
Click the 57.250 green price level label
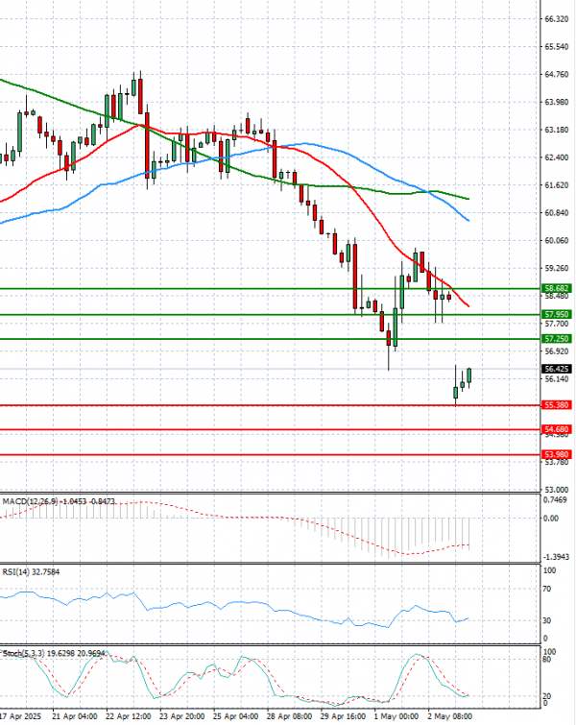(557, 339)
